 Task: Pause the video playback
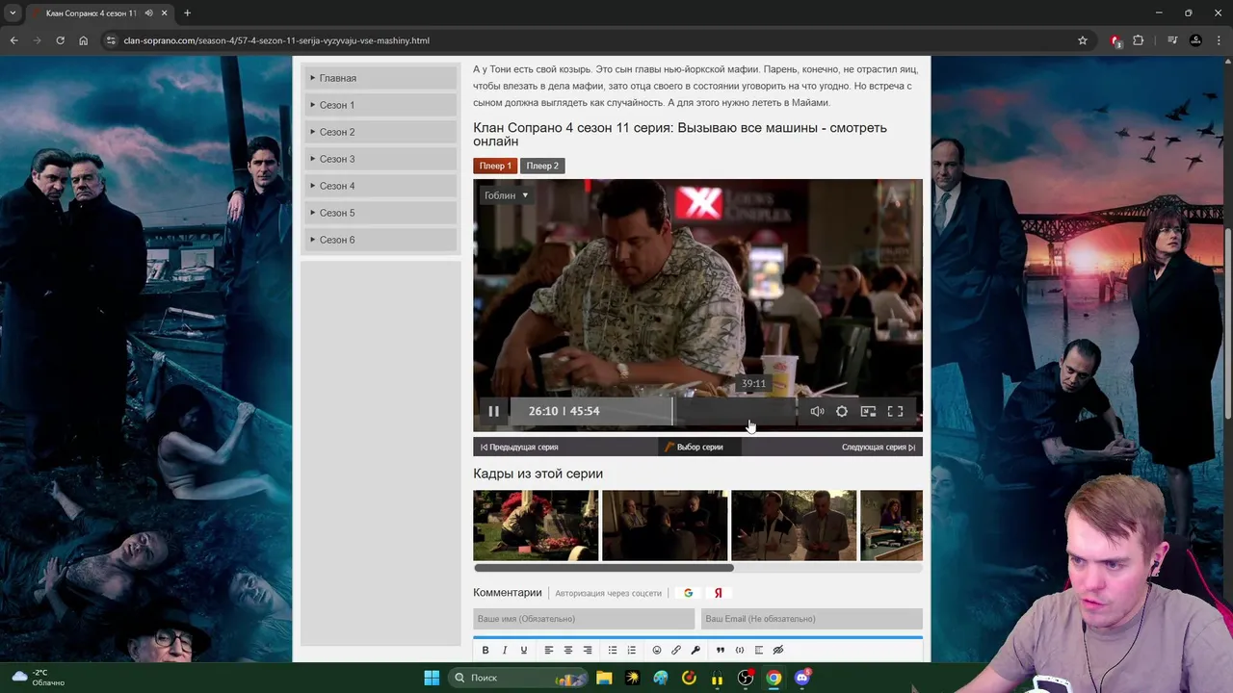(x=493, y=411)
